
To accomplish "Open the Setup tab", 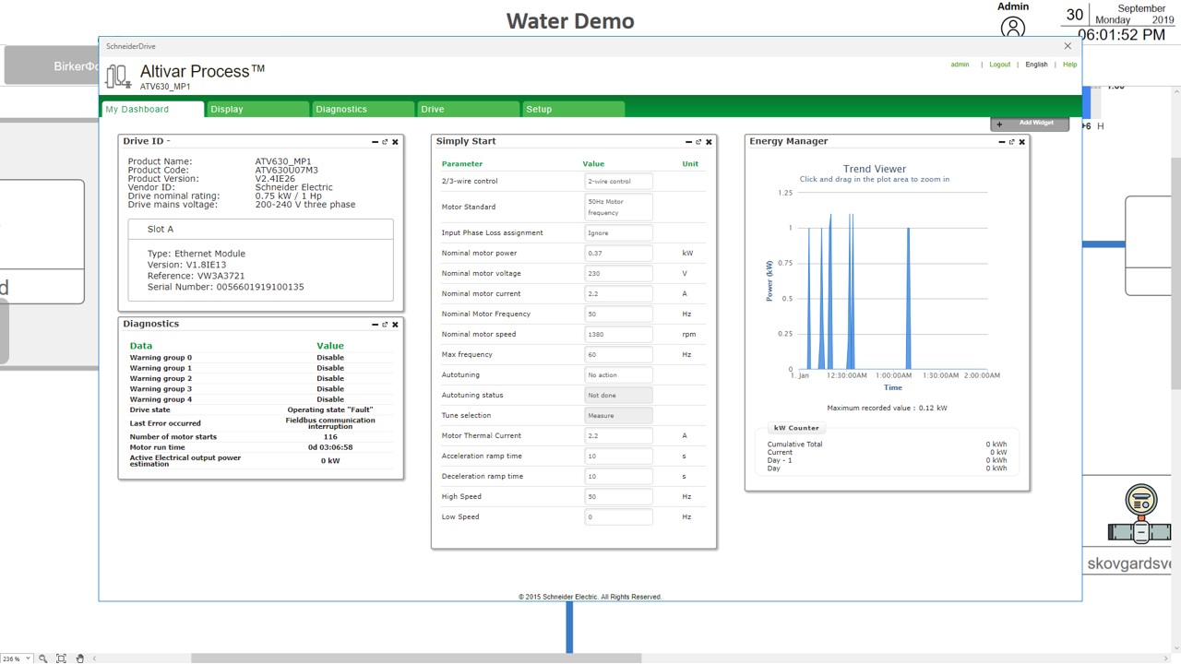I will 574,109.
